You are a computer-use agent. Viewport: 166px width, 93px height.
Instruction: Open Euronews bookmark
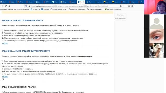(45, 10)
